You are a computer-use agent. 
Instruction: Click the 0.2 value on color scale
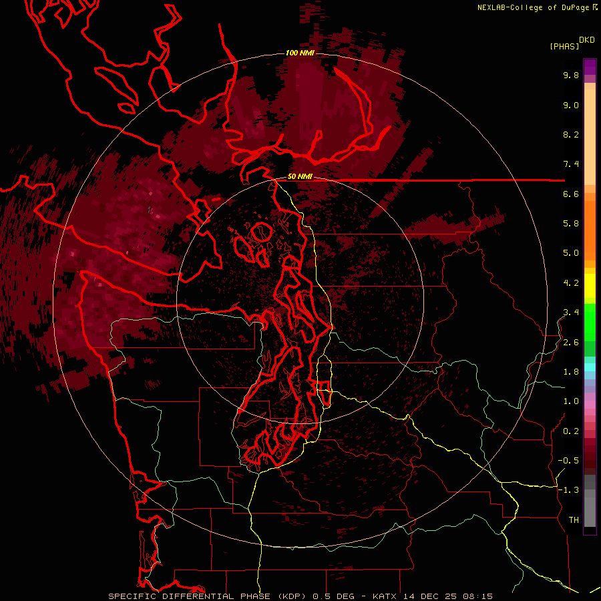click(571, 431)
